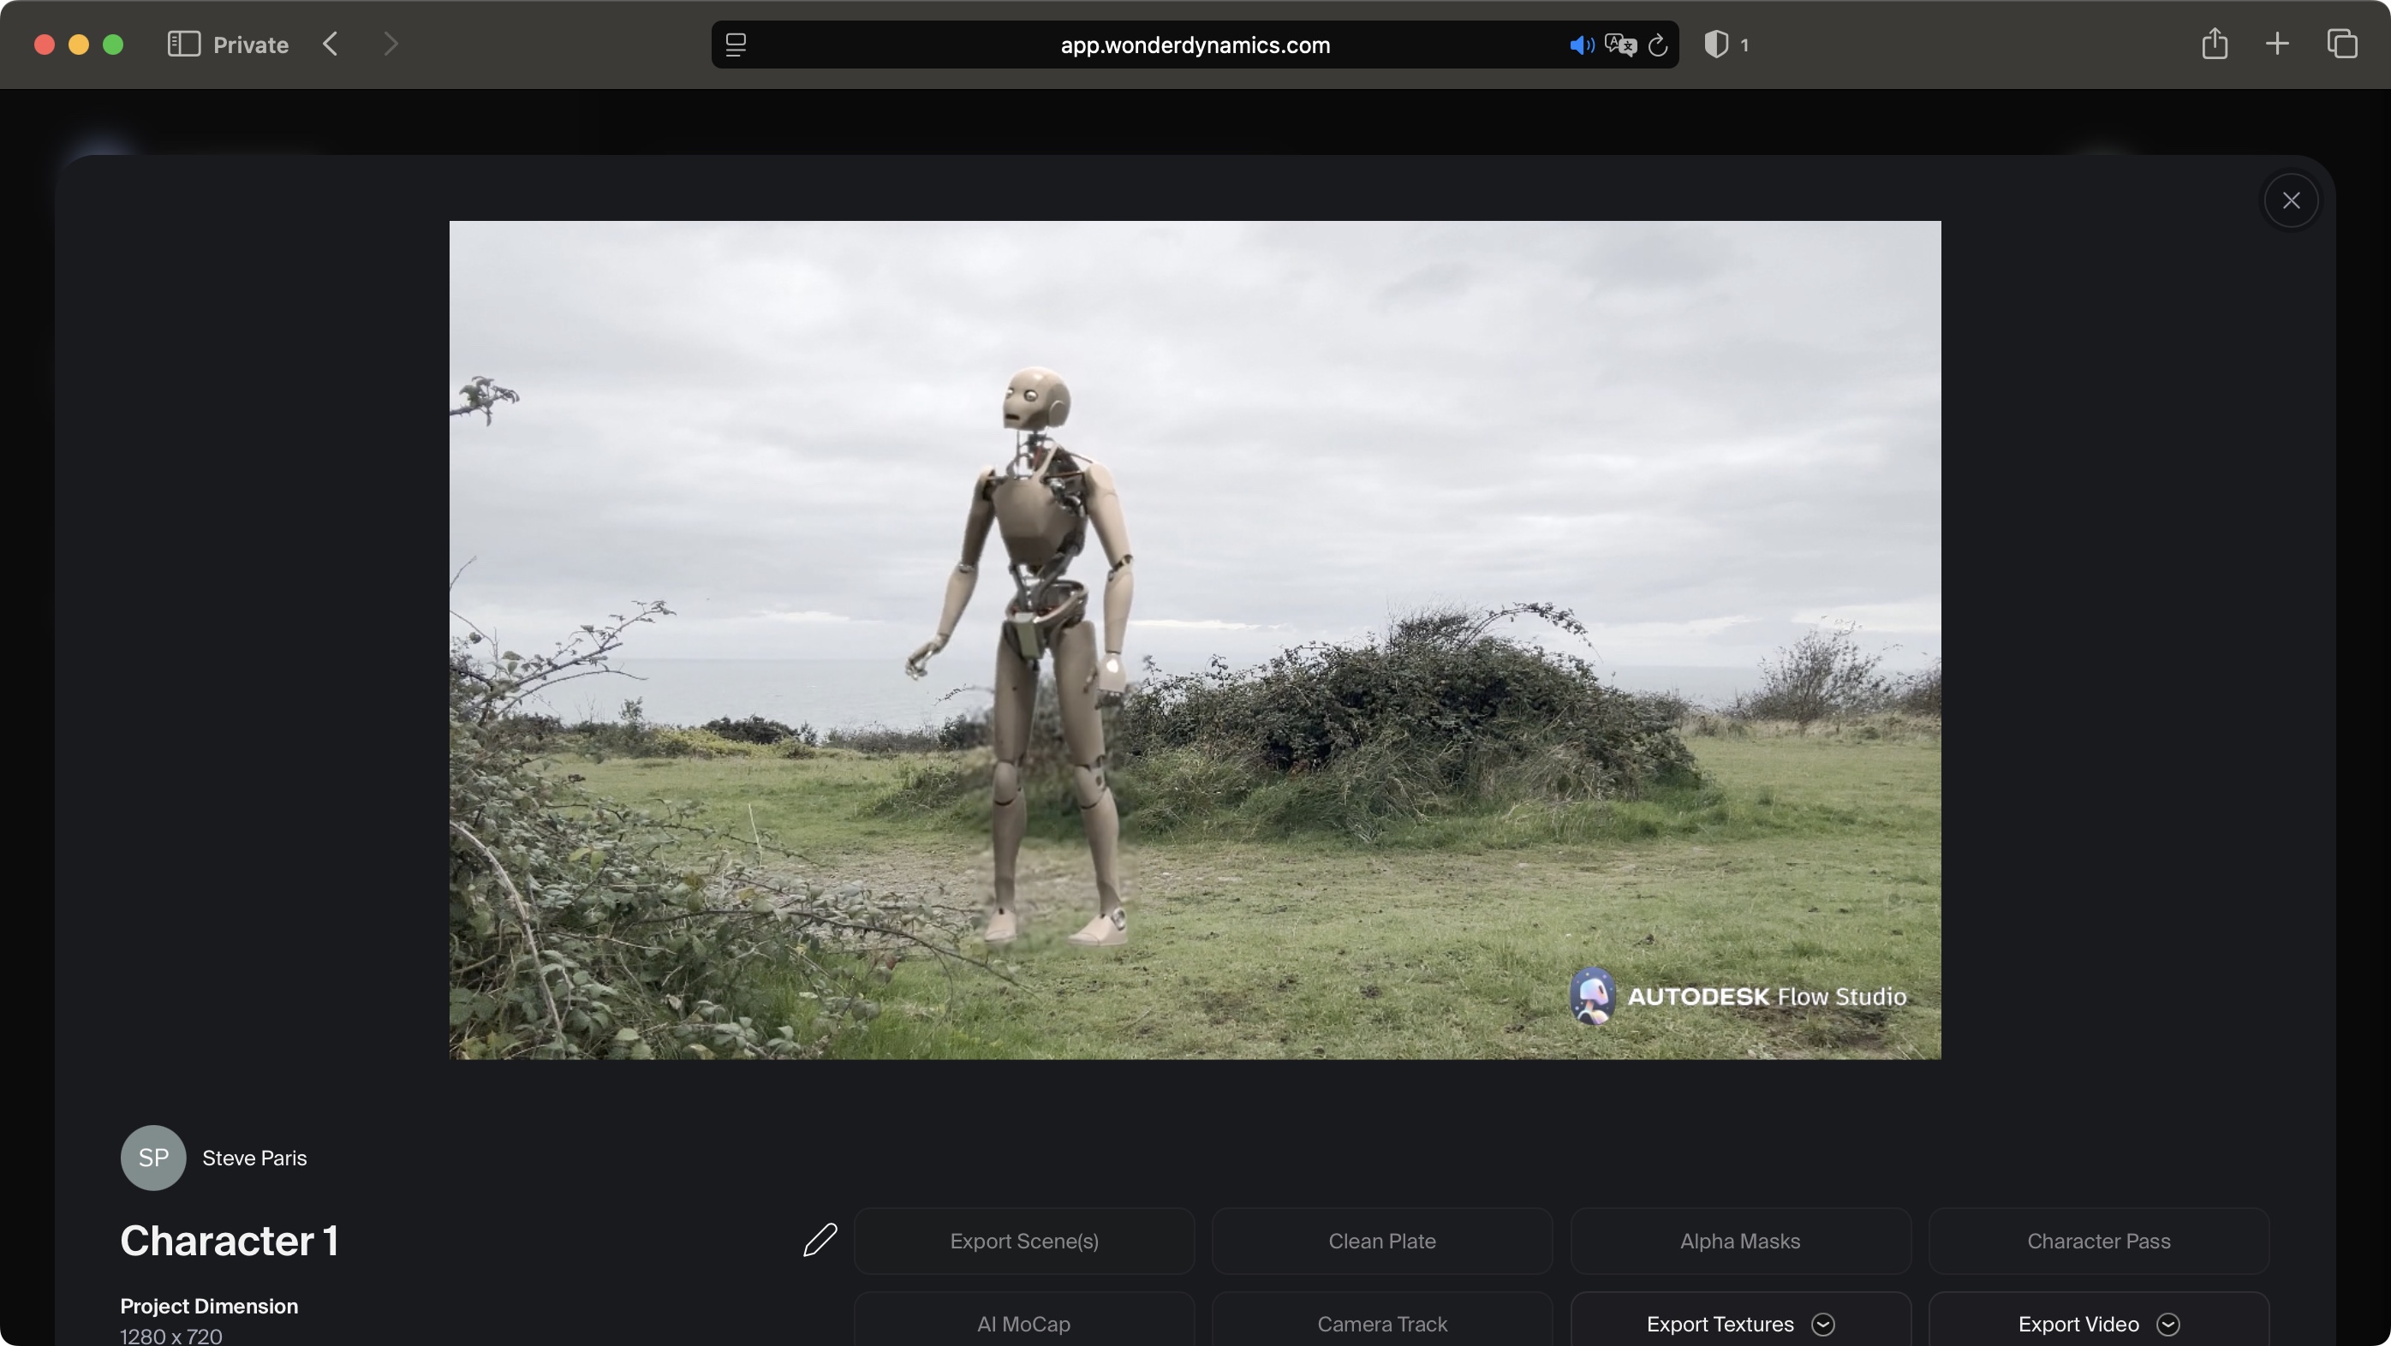Viewport: 2391px width, 1346px height.
Task: Open the Safari share sheet
Action: click(x=2215, y=44)
